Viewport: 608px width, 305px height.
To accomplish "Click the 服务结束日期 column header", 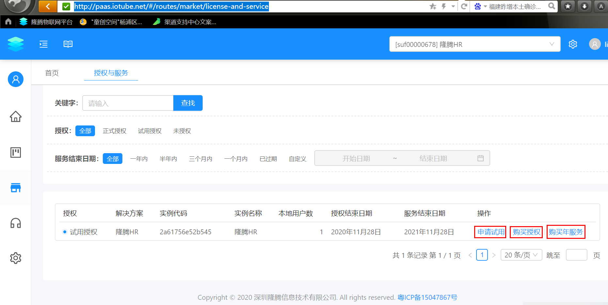I will click(x=425, y=213).
